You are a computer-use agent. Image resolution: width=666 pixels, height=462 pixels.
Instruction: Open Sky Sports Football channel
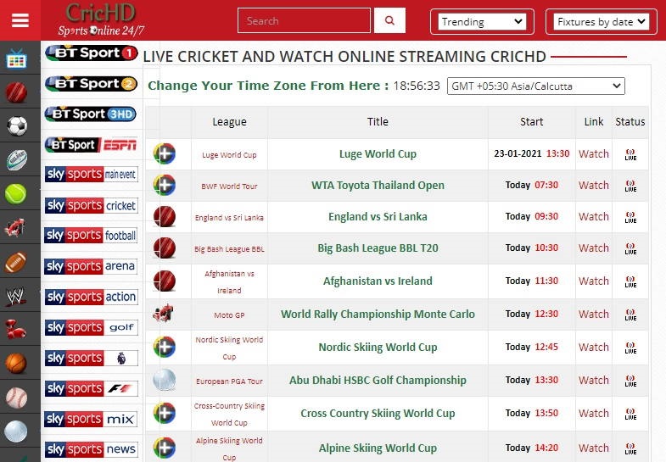click(91, 235)
